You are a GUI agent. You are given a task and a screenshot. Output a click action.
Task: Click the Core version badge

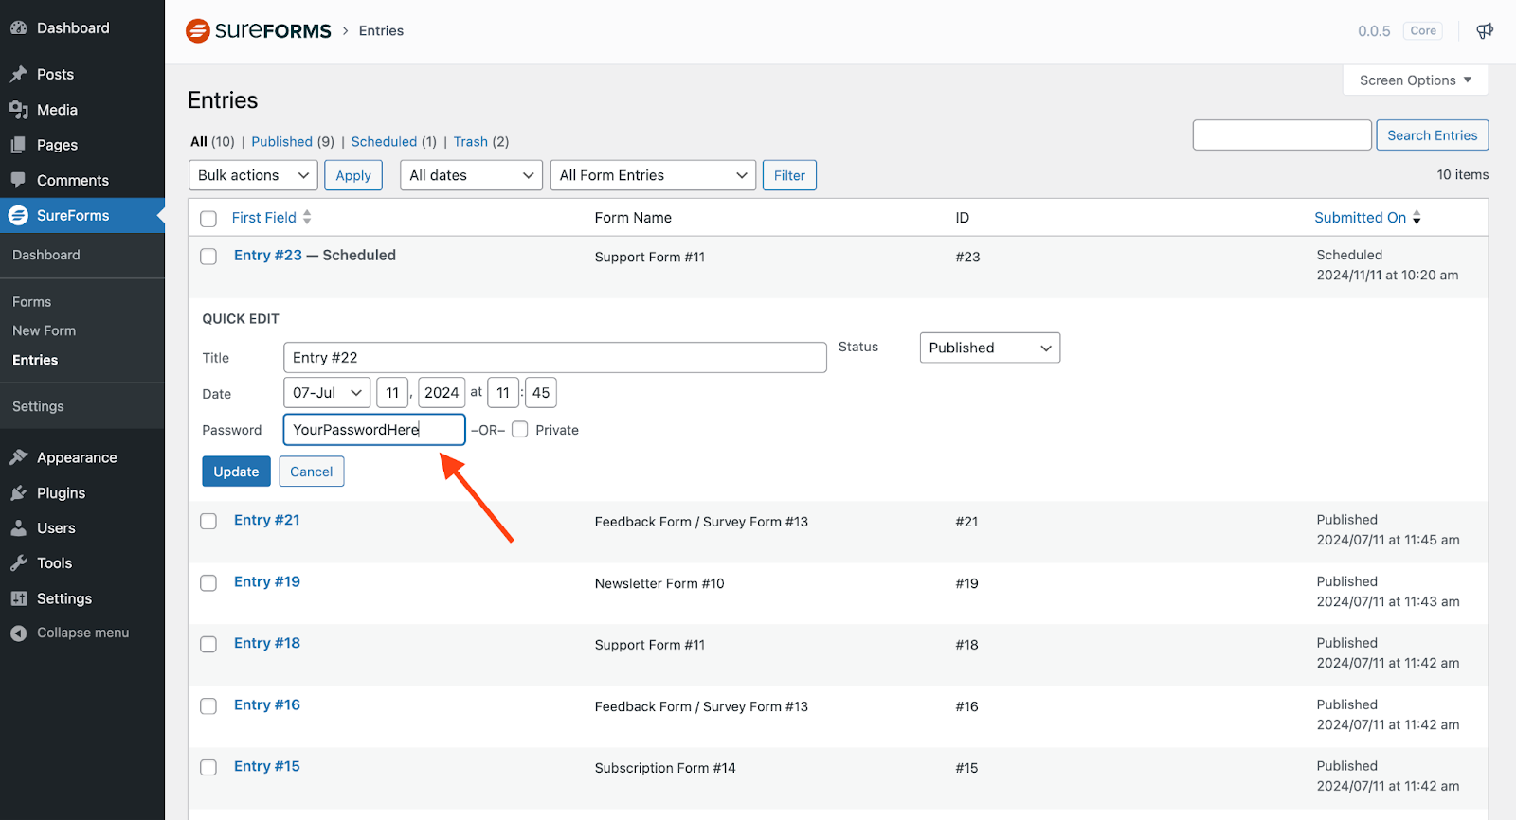pyautogui.click(x=1423, y=30)
